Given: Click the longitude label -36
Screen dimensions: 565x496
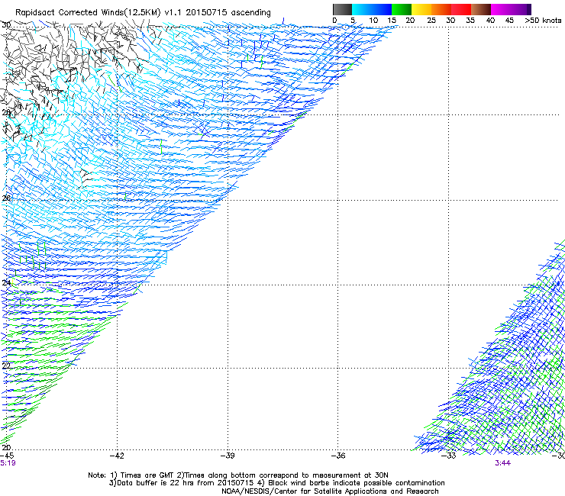Looking at the screenshot, I should (x=338, y=456).
